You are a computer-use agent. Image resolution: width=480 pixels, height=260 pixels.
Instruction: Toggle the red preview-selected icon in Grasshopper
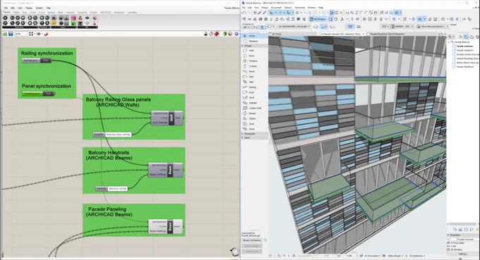point(217,34)
